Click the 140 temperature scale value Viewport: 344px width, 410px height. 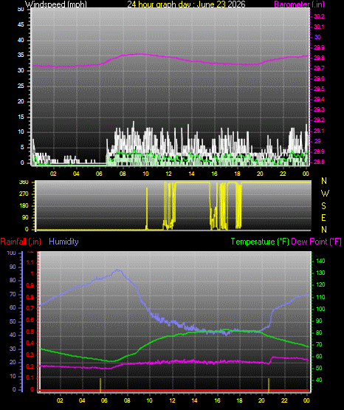pos(320,261)
